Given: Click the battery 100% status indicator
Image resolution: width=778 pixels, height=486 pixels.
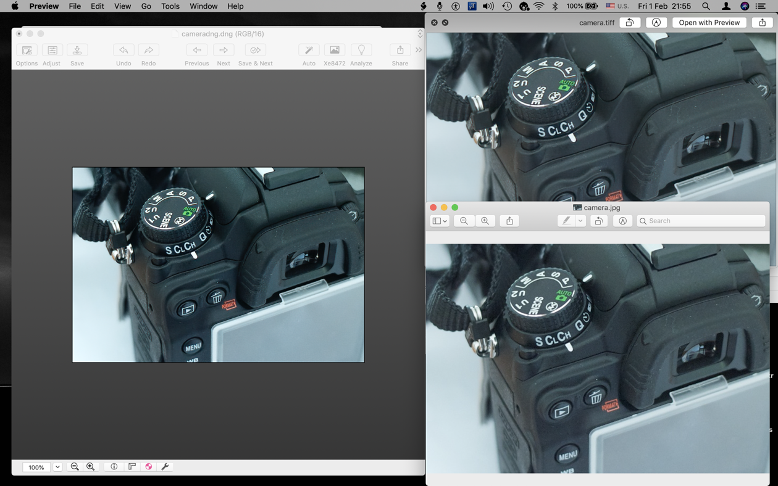Looking at the screenshot, I should [x=582, y=6].
